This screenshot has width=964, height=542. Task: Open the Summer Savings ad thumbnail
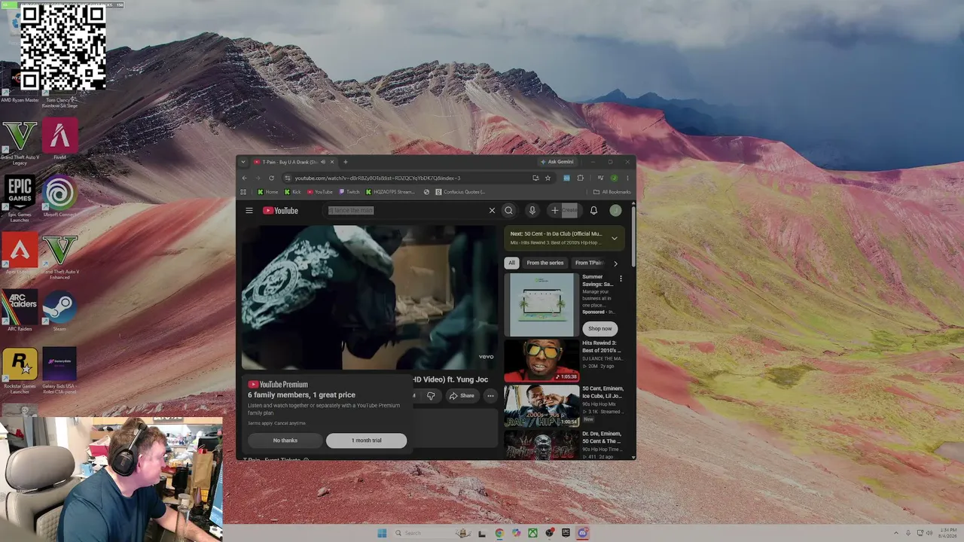coord(541,304)
